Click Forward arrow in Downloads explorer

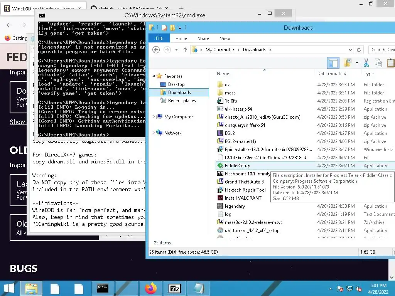pos(167,50)
